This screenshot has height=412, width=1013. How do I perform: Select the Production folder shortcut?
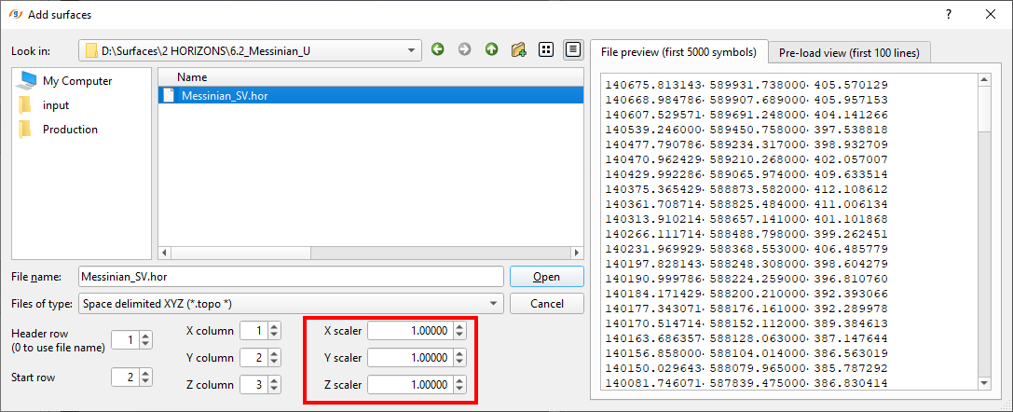pos(70,130)
